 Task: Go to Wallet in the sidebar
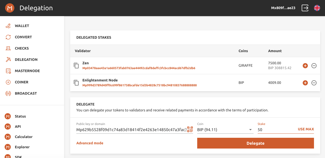pos(22,26)
